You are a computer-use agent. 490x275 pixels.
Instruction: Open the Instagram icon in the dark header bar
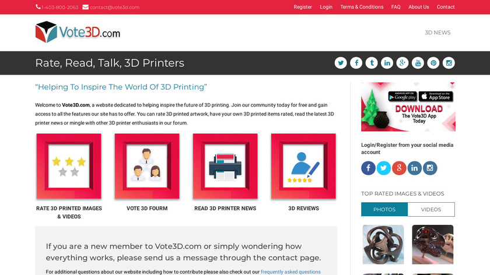click(449, 63)
